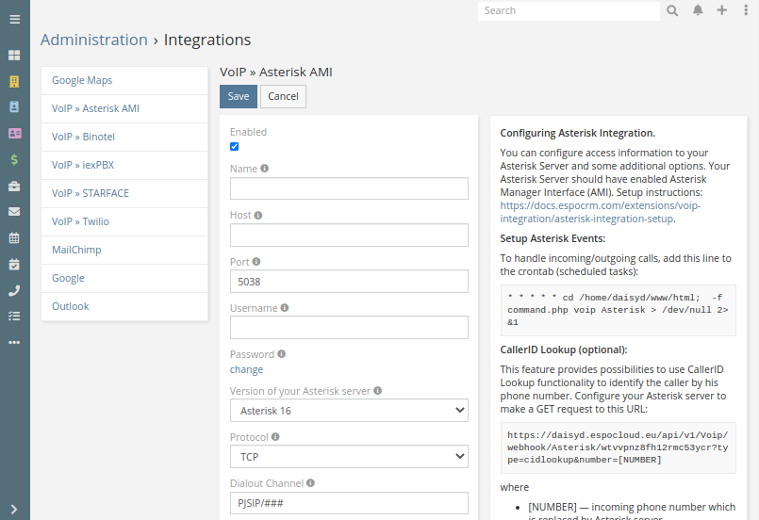Open Accounts via the building icon
This screenshot has height=520, width=759.
pos(14,82)
